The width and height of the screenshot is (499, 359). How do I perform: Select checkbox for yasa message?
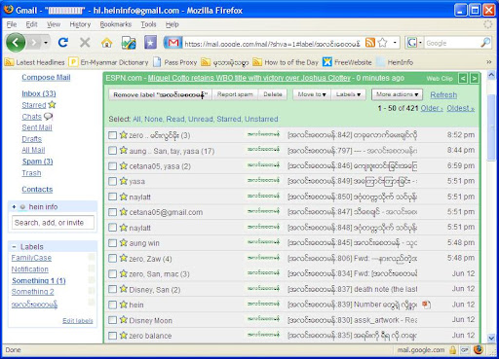(112, 181)
